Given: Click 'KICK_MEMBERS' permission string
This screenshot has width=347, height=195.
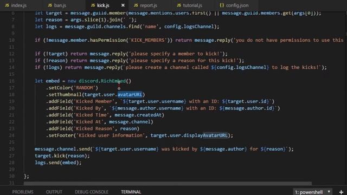Looking at the screenshot, I should click(147, 40).
